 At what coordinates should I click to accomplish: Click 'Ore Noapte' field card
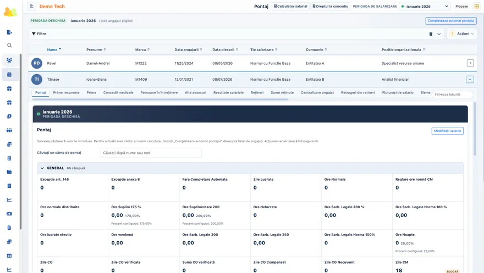pos(427,243)
